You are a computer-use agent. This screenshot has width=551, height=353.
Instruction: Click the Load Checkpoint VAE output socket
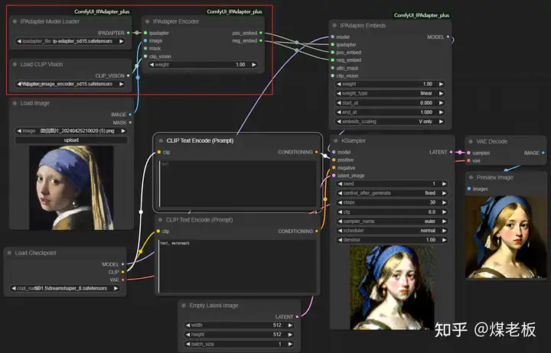122,280
